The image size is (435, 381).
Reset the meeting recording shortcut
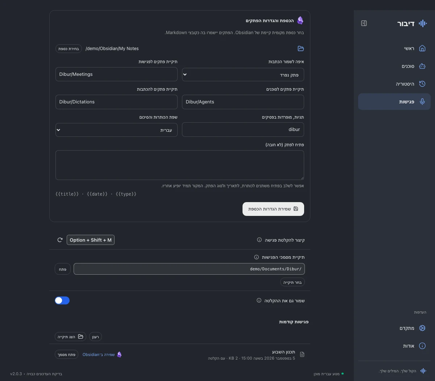(x=60, y=240)
